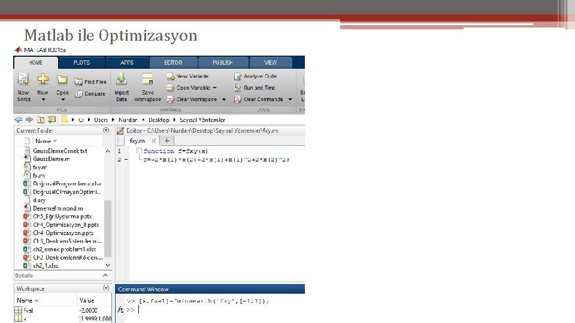Click the fval variable grid icon

point(19,310)
